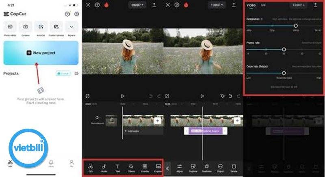This screenshot has height=177, width=325.
Task: Open the Effects tool in toolbar
Action: (131, 168)
